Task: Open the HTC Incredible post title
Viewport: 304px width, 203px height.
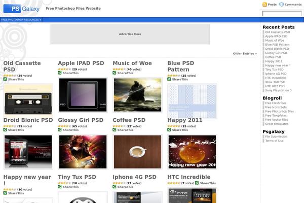Action: coord(189,177)
